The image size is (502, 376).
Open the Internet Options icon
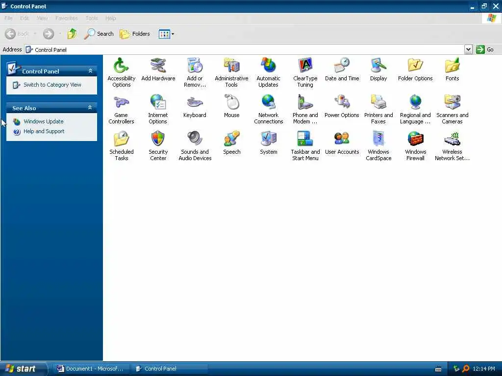pyautogui.click(x=158, y=102)
